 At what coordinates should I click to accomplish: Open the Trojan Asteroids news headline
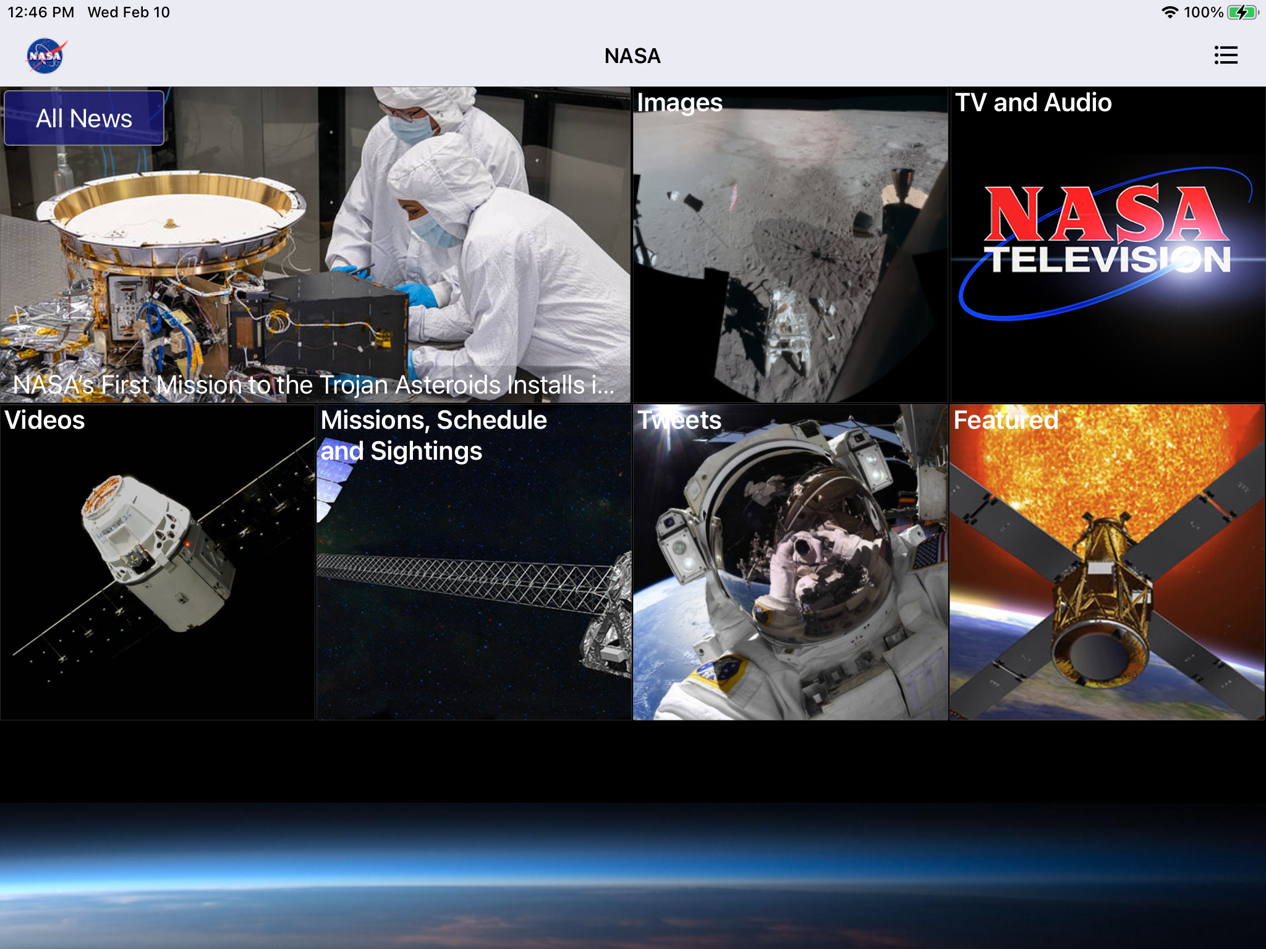point(313,385)
